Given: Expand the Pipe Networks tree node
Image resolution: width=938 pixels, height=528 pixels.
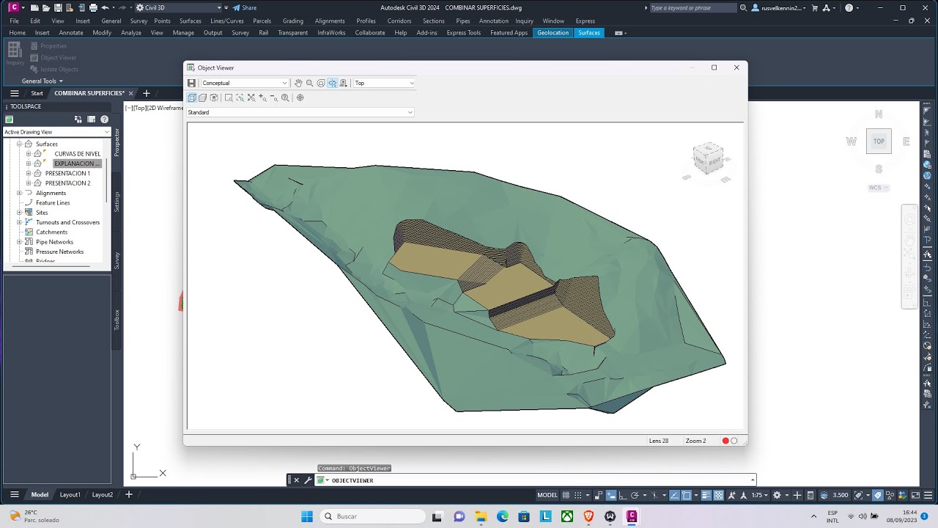Looking at the screenshot, I should [20, 242].
